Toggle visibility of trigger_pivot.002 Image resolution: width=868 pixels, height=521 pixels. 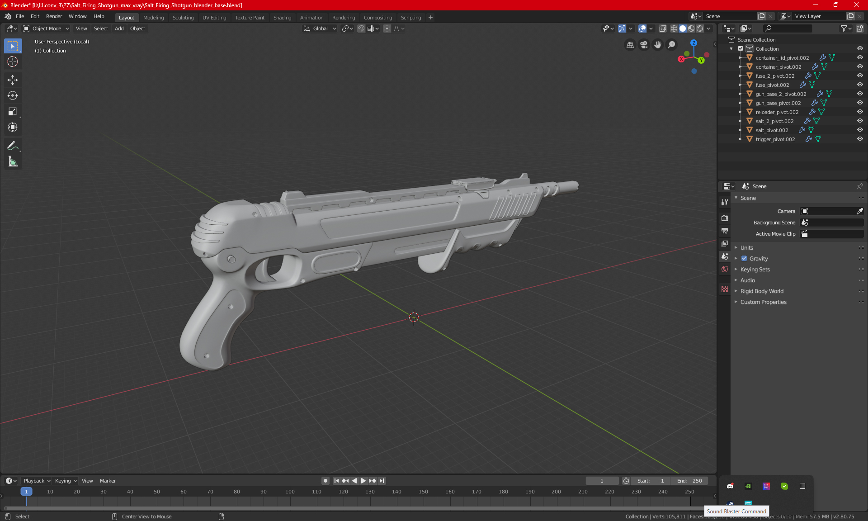click(860, 139)
